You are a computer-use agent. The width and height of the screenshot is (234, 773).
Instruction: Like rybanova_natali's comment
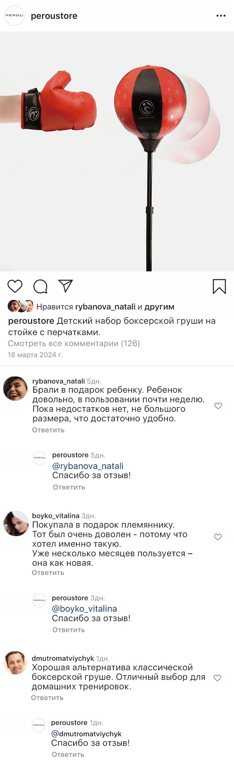(218, 406)
